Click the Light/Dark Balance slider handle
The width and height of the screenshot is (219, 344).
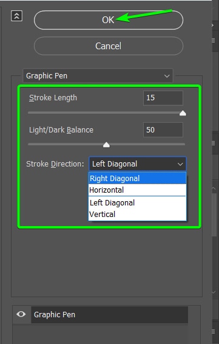106,145
